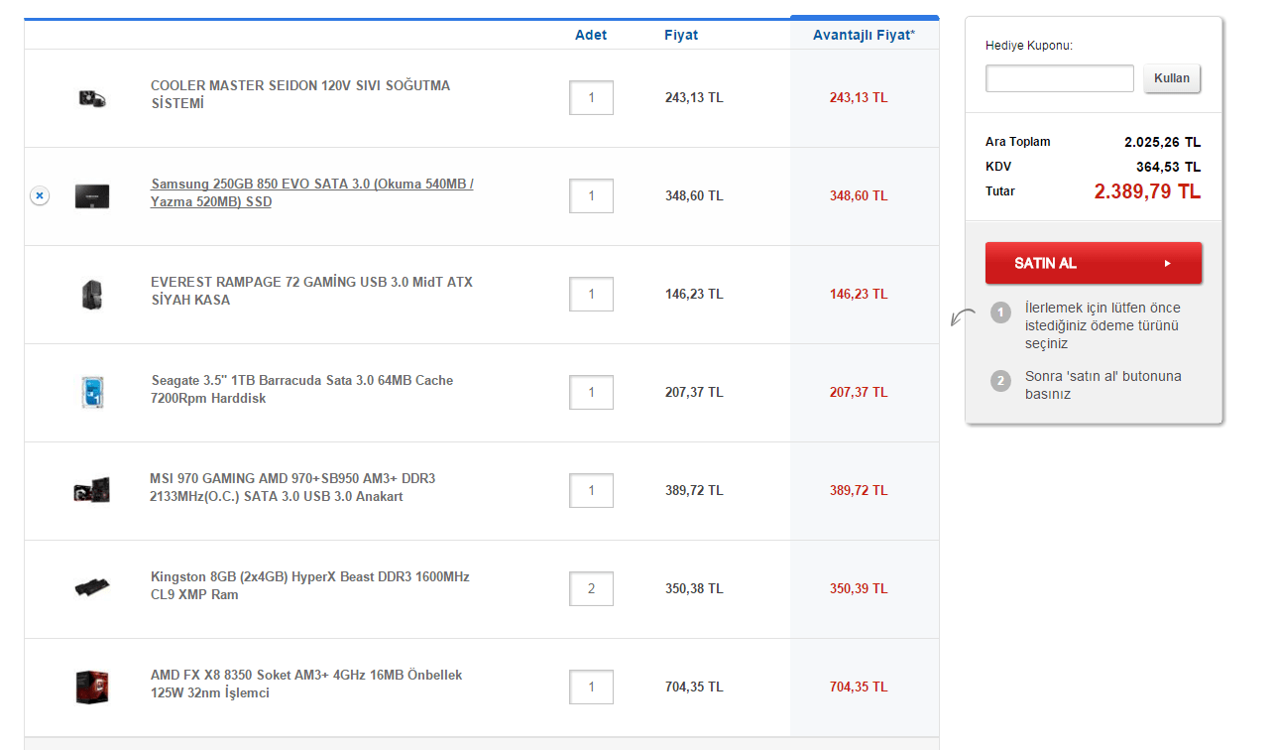Open the Everest Rampage case thumbnail
Image resolution: width=1276 pixels, height=750 pixels.
tap(92, 295)
